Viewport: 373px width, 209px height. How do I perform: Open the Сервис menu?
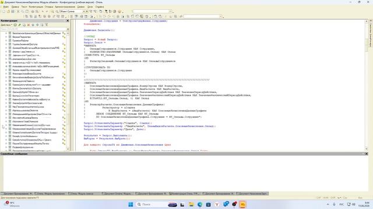point(81,7)
